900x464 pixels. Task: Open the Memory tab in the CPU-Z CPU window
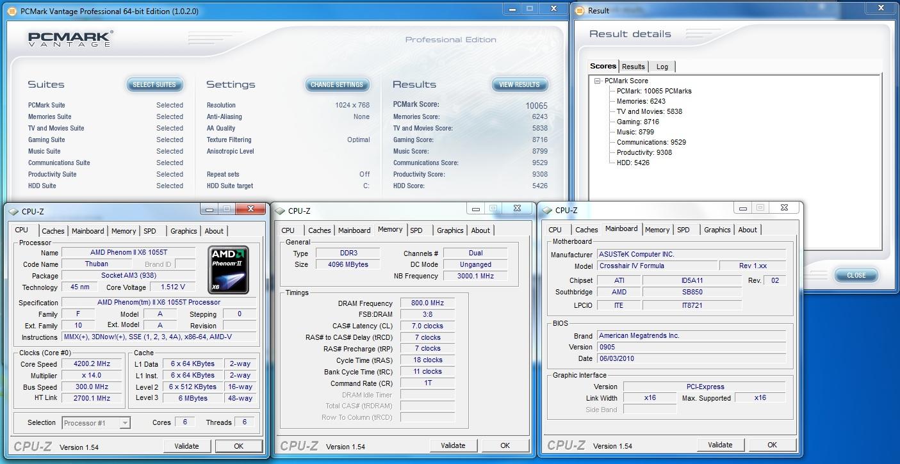coord(124,231)
